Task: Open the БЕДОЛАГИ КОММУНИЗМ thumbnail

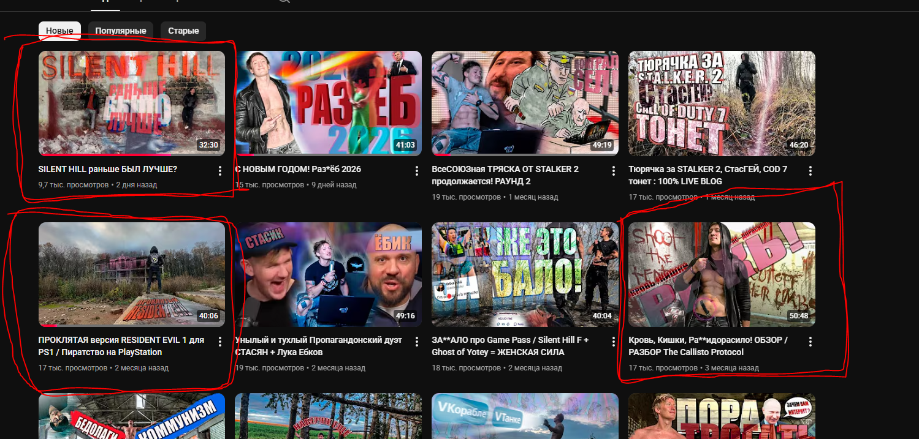Action: [132, 416]
